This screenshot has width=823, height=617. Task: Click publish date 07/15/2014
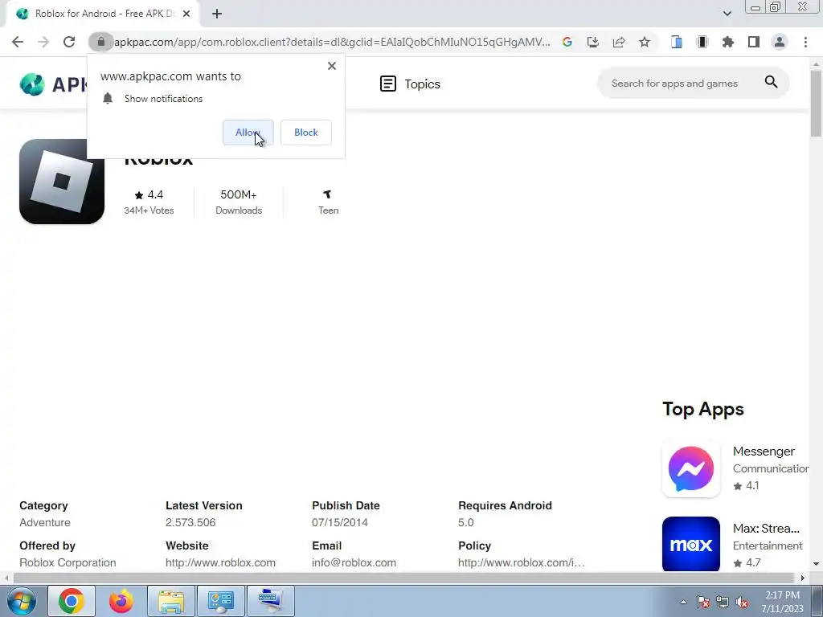(x=340, y=522)
